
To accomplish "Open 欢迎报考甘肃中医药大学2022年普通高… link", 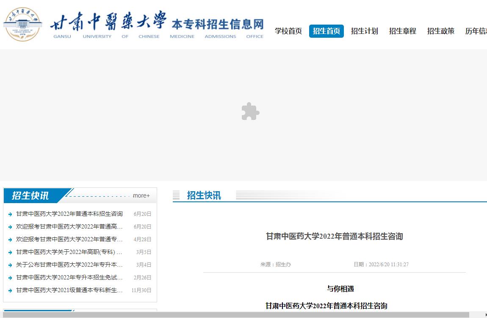I will pyautogui.click(x=69, y=226).
